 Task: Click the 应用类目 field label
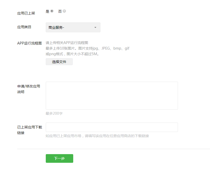click(24, 27)
